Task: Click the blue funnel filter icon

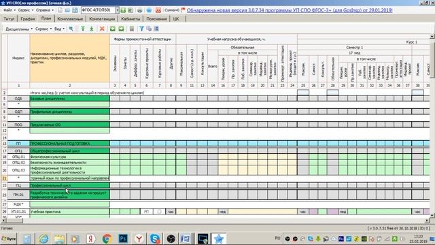Action: [x=141, y=29]
